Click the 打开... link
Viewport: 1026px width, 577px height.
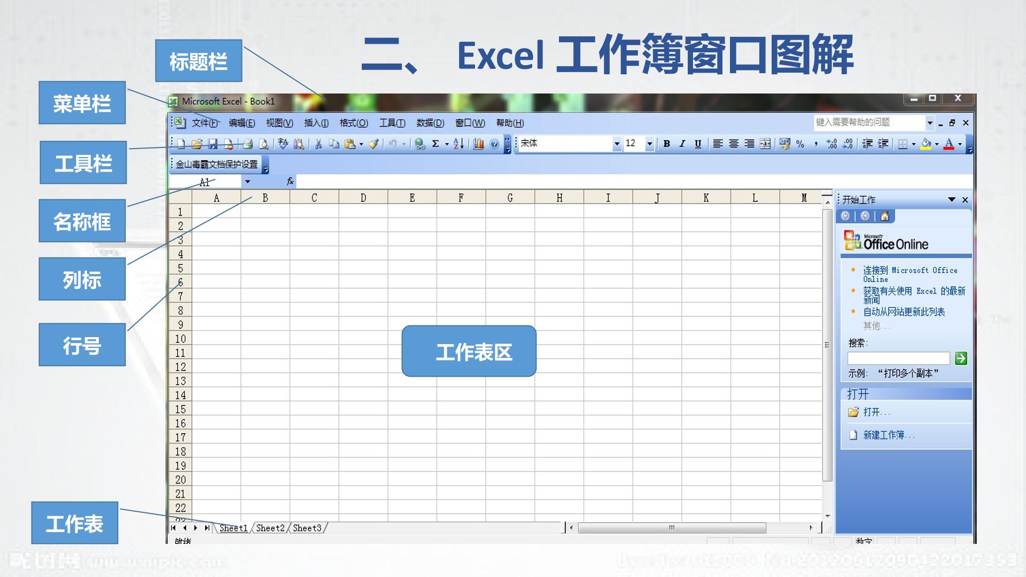pos(877,412)
